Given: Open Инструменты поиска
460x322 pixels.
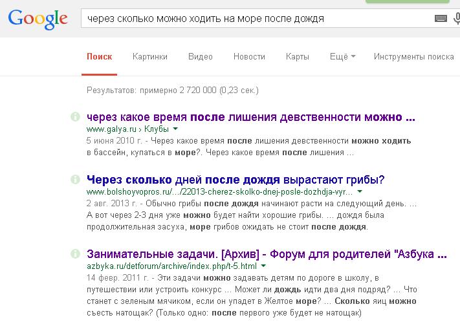Looking at the screenshot, I should pos(414,57).
